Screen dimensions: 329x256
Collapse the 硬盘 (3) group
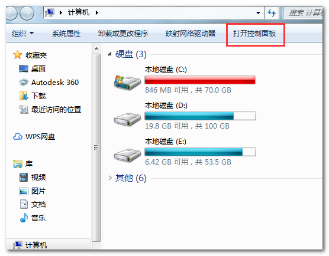pyautogui.click(x=109, y=54)
